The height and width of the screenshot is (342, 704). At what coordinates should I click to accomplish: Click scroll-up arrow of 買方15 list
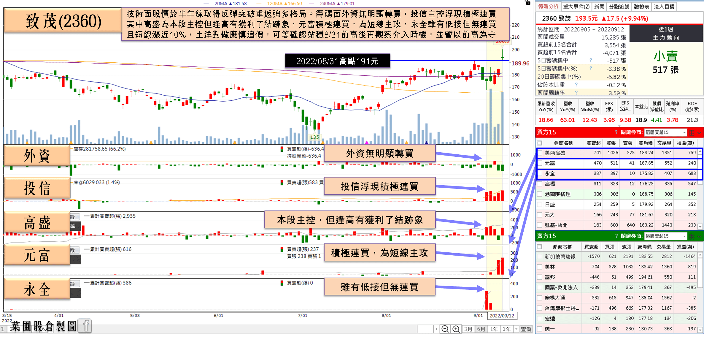700,151
